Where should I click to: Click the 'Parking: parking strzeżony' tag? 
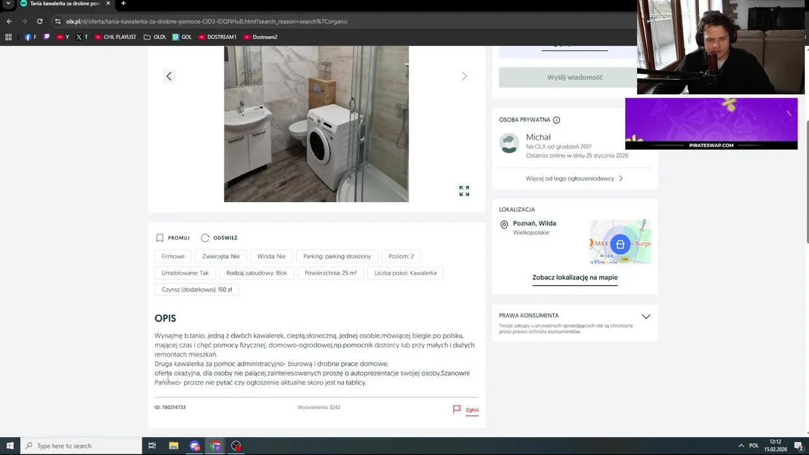coord(337,256)
